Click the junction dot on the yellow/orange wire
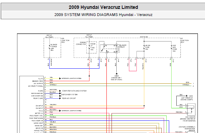205x133 pixels. (144, 106)
